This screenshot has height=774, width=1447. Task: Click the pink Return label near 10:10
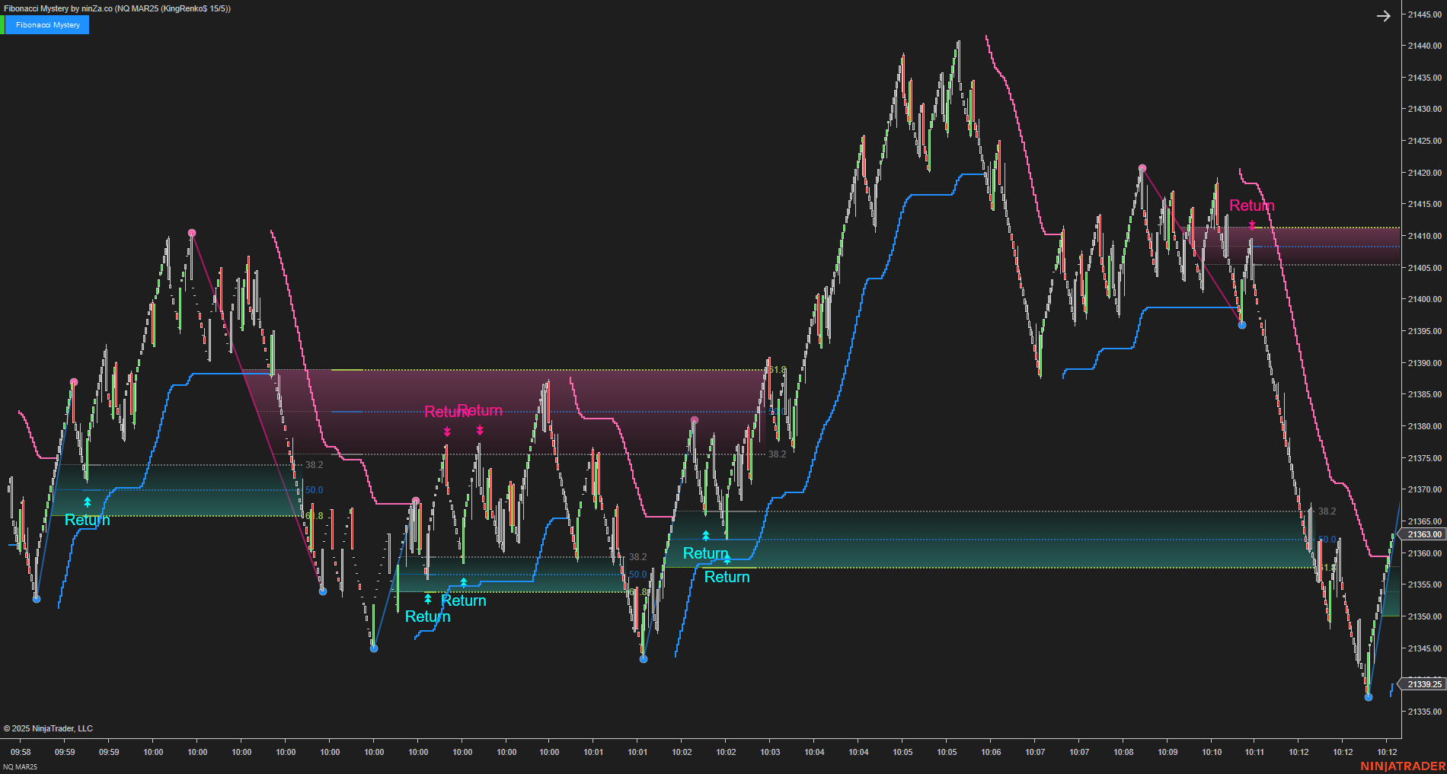click(x=1254, y=205)
